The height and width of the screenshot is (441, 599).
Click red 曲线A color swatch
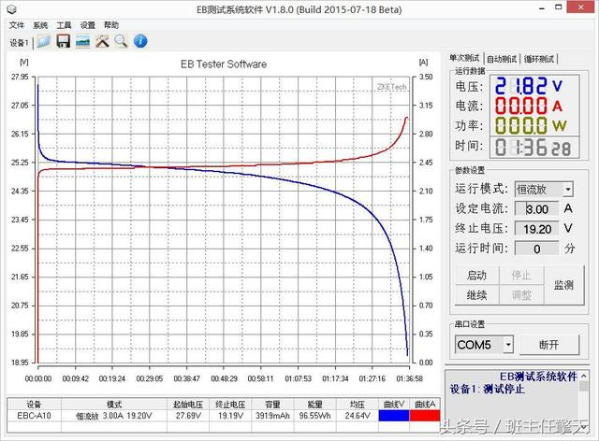[x=424, y=416]
